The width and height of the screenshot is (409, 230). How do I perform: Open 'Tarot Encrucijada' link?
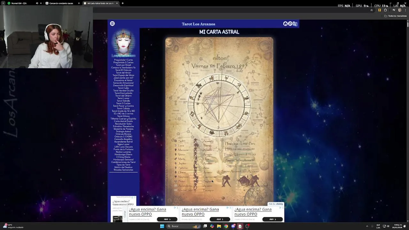[123, 93]
